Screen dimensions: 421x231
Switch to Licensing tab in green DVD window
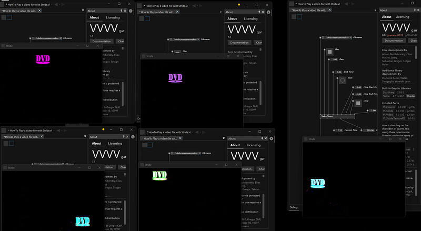tap(254, 145)
